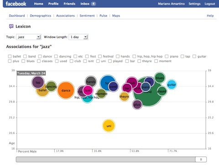Toggle the guitar checkbox

194,56
